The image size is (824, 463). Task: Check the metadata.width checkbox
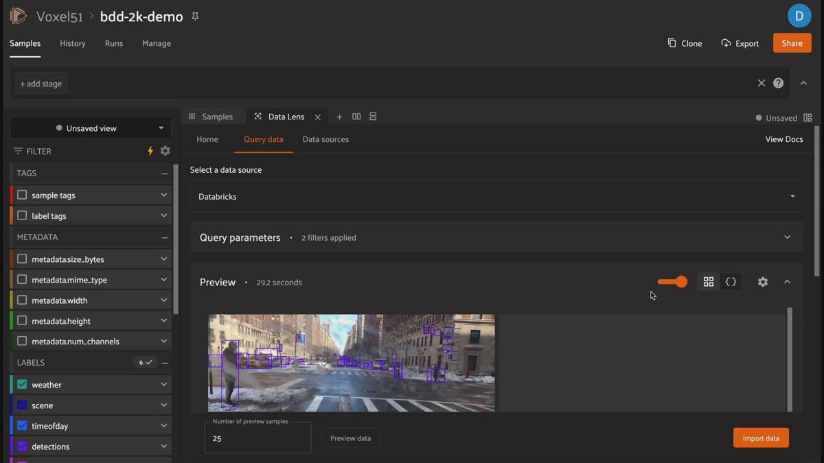(x=22, y=300)
